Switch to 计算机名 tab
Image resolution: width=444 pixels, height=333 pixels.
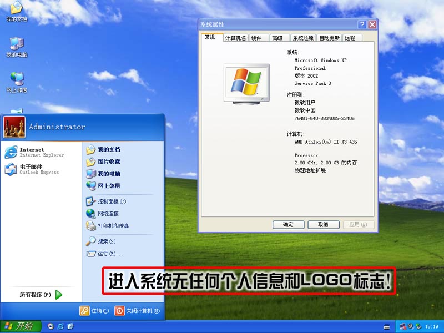pyautogui.click(x=235, y=38)
